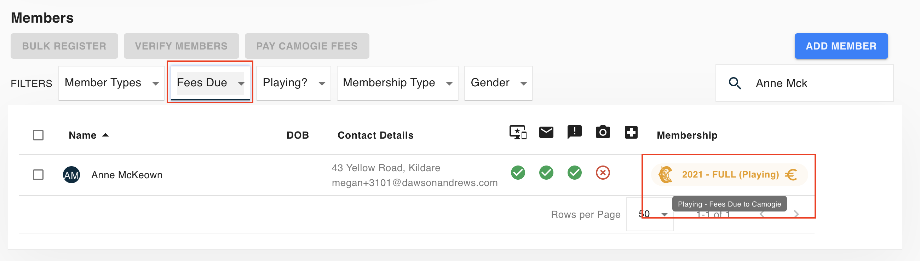This screenshot has height=261, width=920.
Task: Click the euro fees due icon
Action: pyautogui.click(x=791, y=175)
